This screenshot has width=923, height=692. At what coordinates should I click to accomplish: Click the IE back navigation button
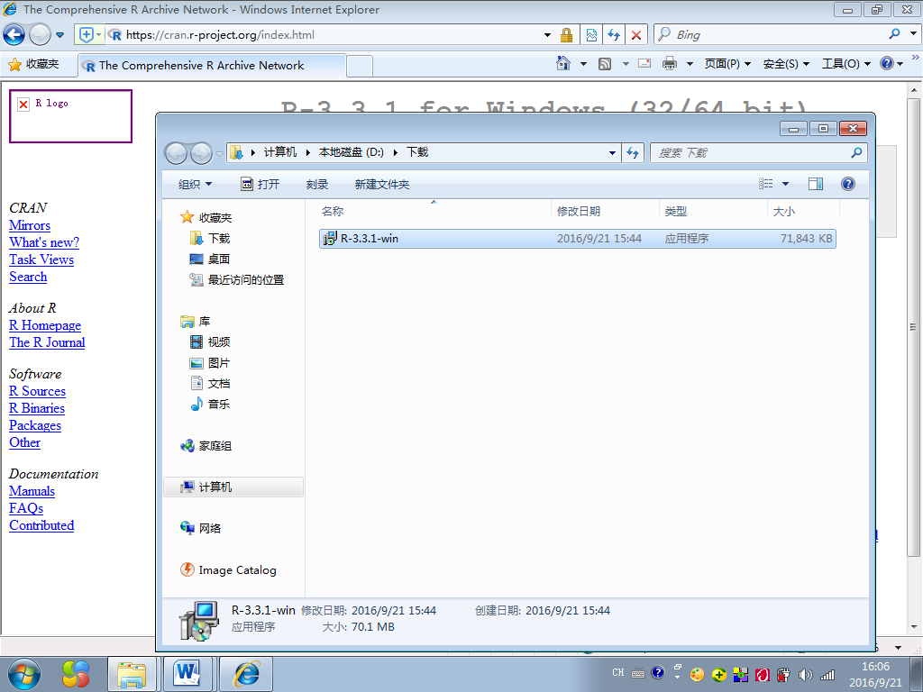click(x=14, y=35)
